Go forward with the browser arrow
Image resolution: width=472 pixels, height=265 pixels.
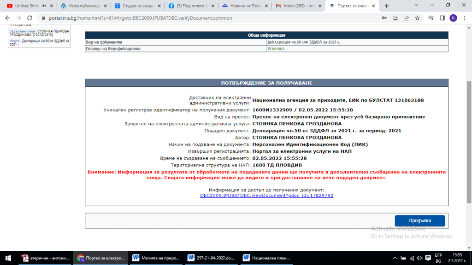click(18, 18)
